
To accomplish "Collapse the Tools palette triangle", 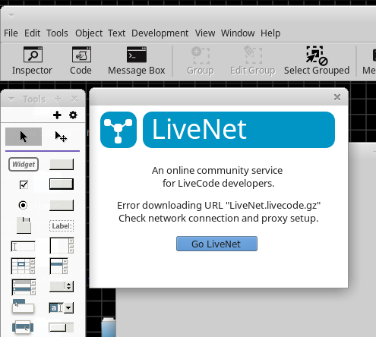I will (x=11, y=99).
